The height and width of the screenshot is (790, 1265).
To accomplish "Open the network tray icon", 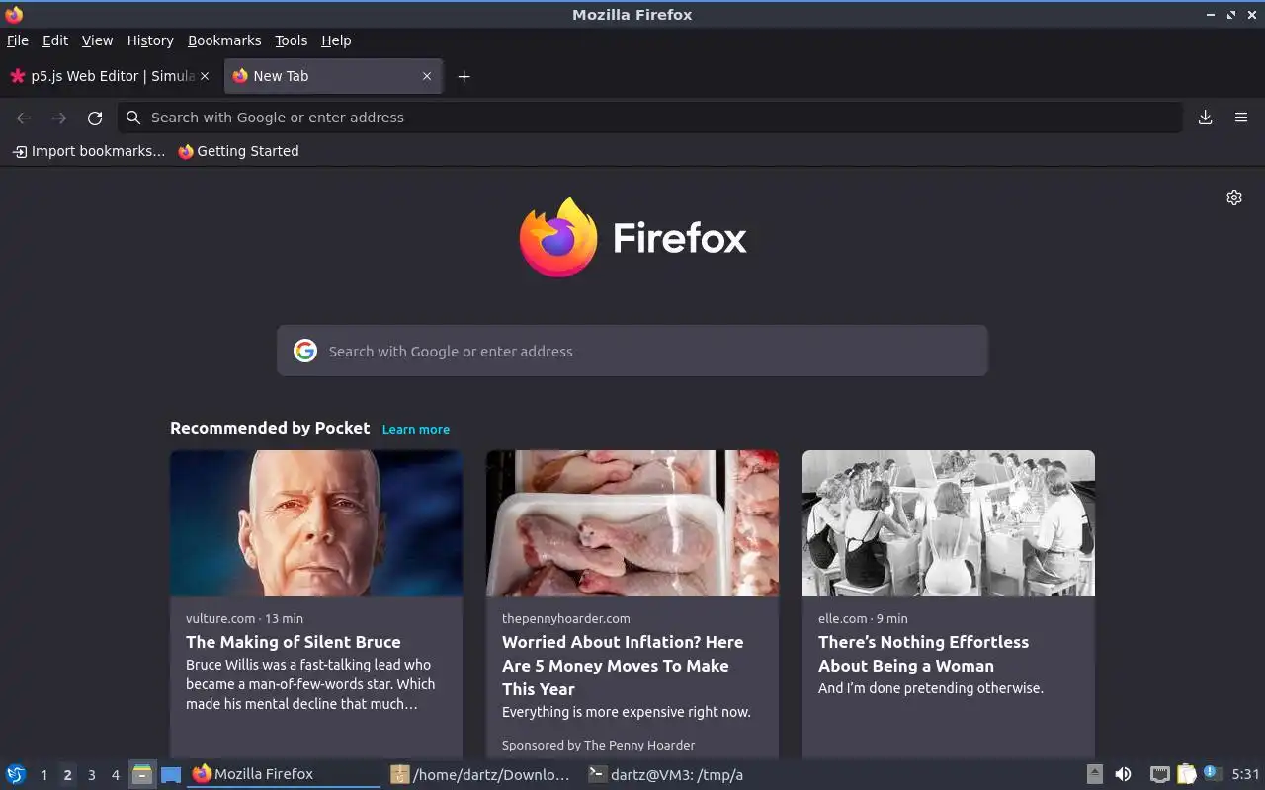I will [1160, 775].
